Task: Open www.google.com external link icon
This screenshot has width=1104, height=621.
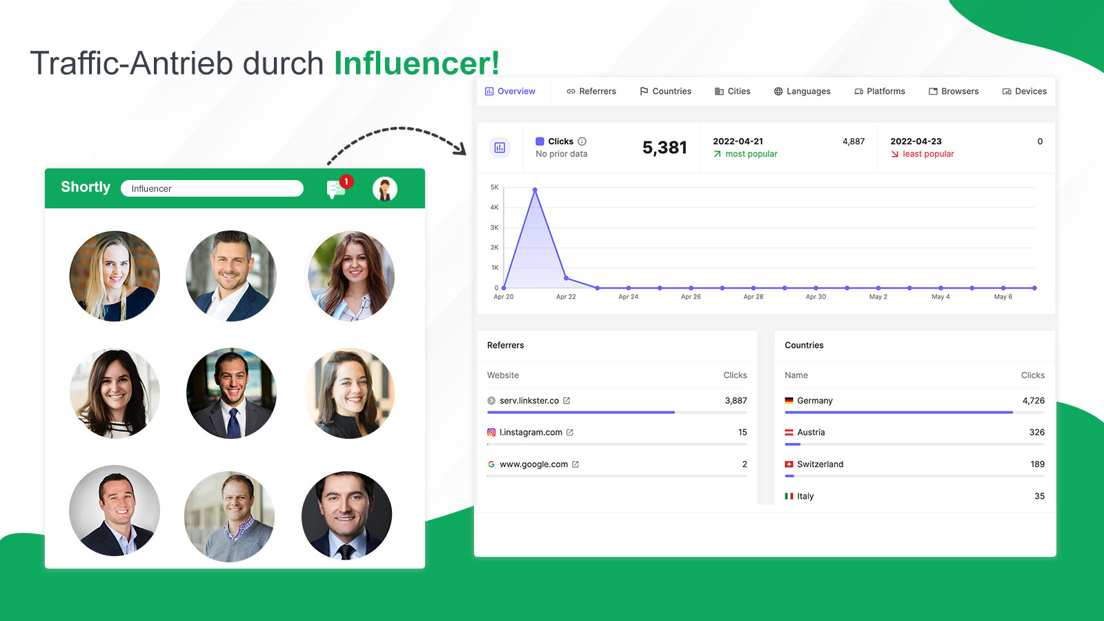Action: tap(575, 464)
